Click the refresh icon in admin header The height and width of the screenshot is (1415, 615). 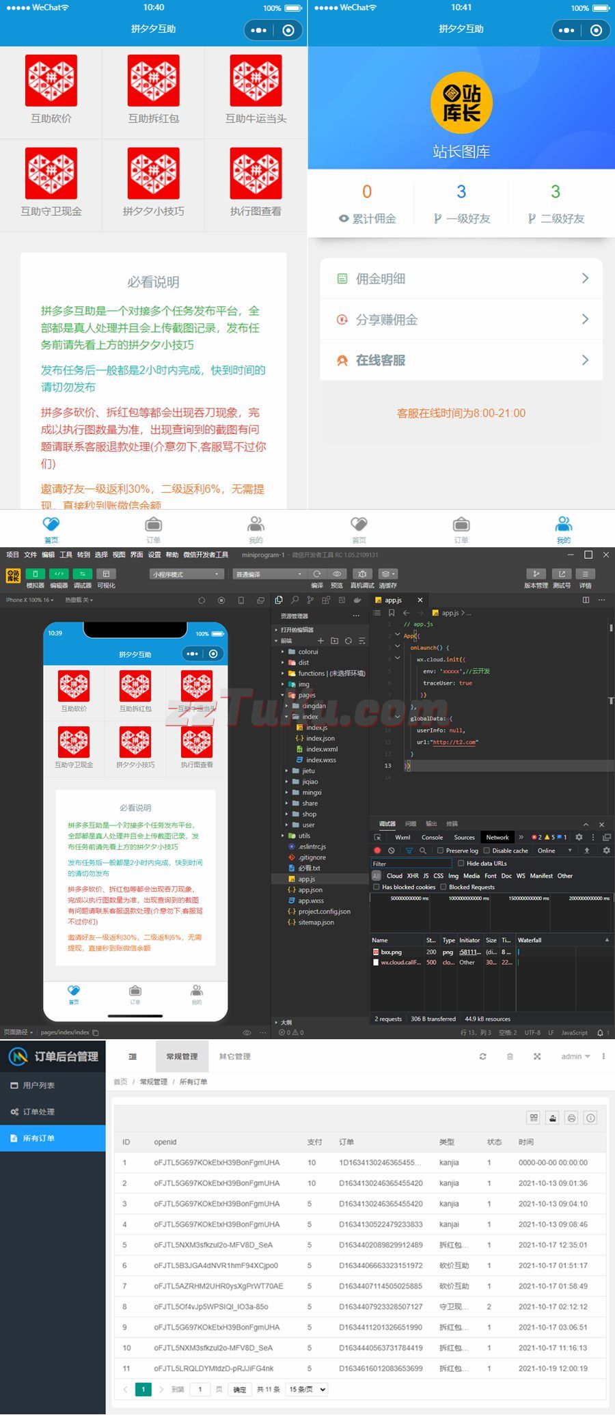(x=482, y=1056)
